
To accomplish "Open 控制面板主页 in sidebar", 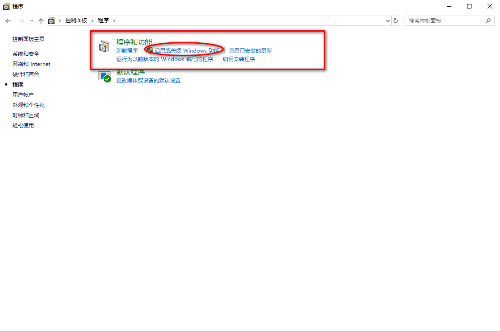I will point(29,39).
